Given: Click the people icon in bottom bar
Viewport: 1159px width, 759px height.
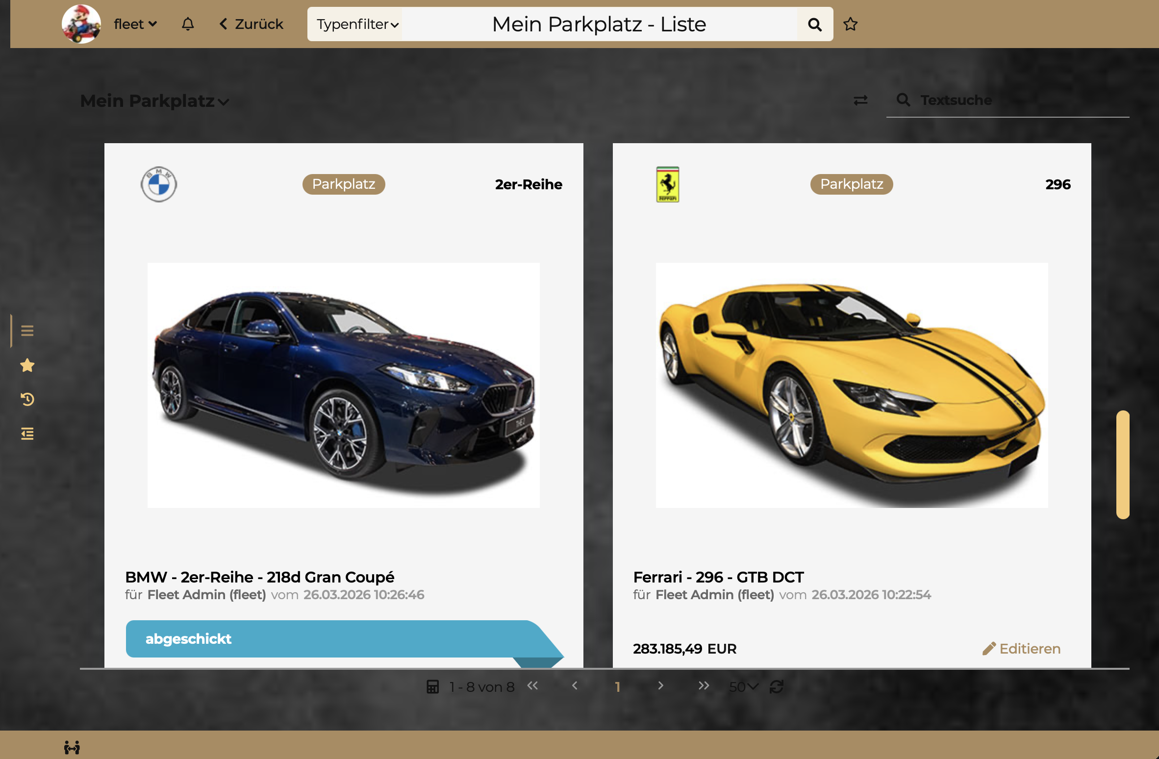Looking at the screenshot, I should pos(72,748).
